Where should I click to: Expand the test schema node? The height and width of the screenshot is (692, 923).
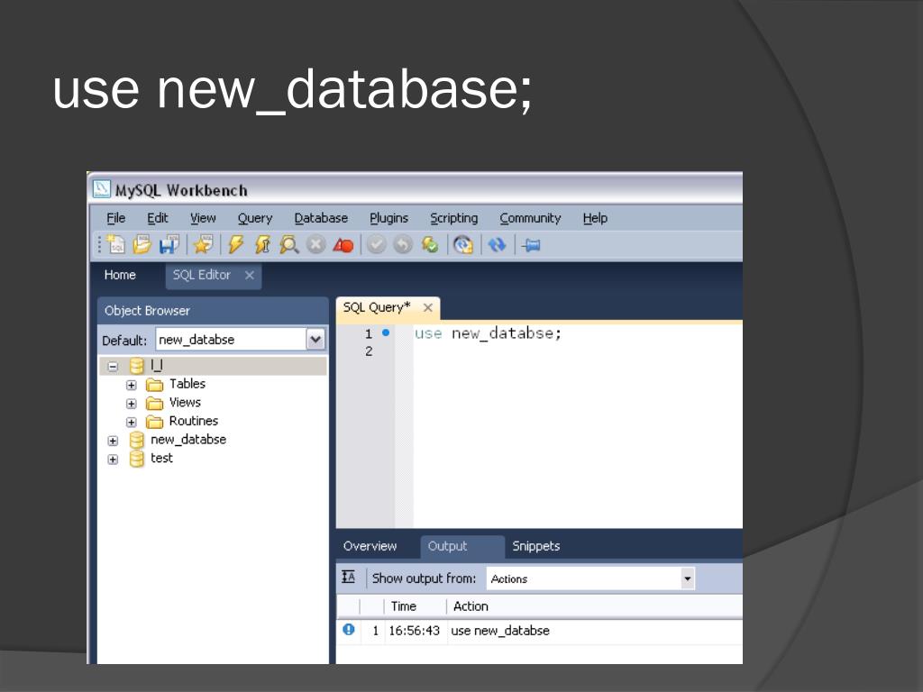pos(113,460)
